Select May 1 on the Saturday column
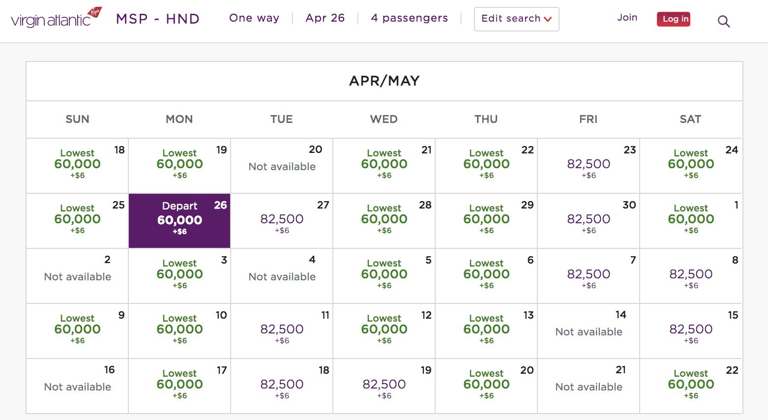The width and height of the screenshot is (768, 420). tap(690, 220)
